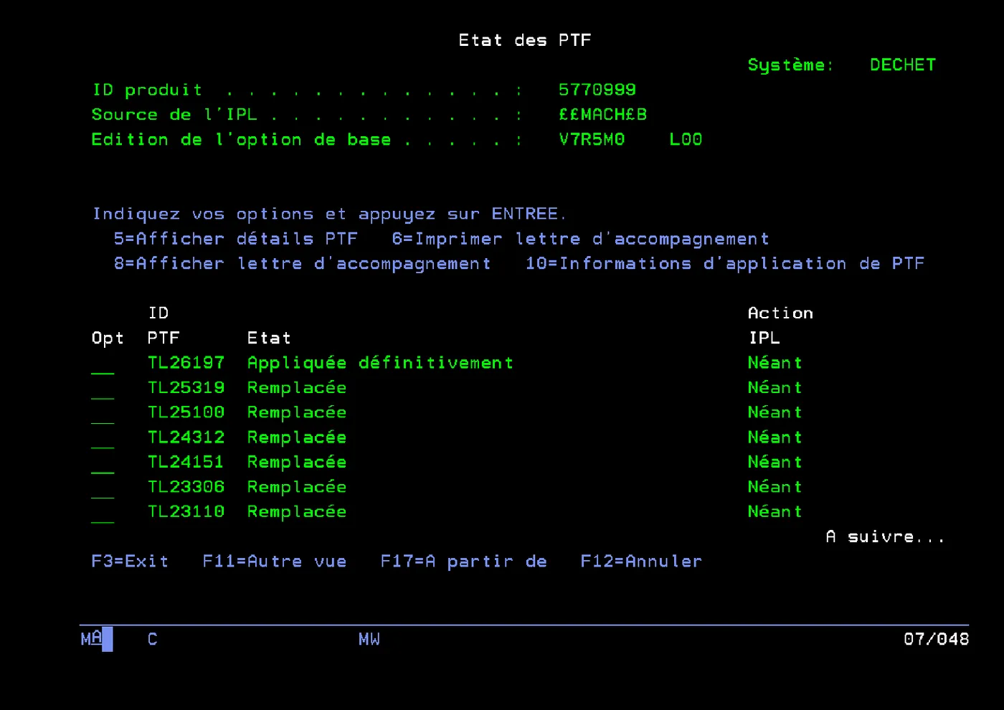Click the F11=Autre vue function key
Screen dimensions: 1004x710
pos(275,562)
